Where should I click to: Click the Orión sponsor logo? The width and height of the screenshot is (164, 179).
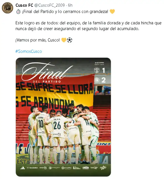pyautogui.click(x=86, y=168)
